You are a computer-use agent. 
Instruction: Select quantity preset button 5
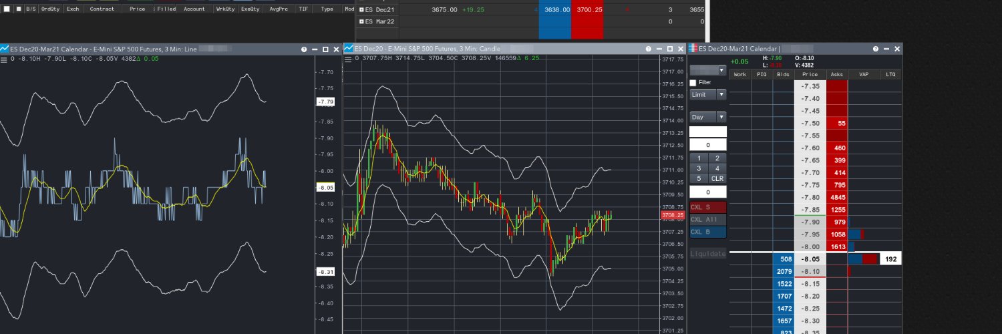(x=699, y=178)
